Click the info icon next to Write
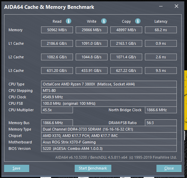Screen dimensions: 187x178 [104, 21]
